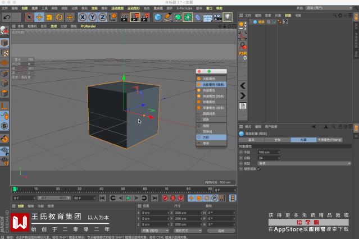This screenshot has width=359, height=239.
Task: Go to start of animation button
Action: point(102,198)
